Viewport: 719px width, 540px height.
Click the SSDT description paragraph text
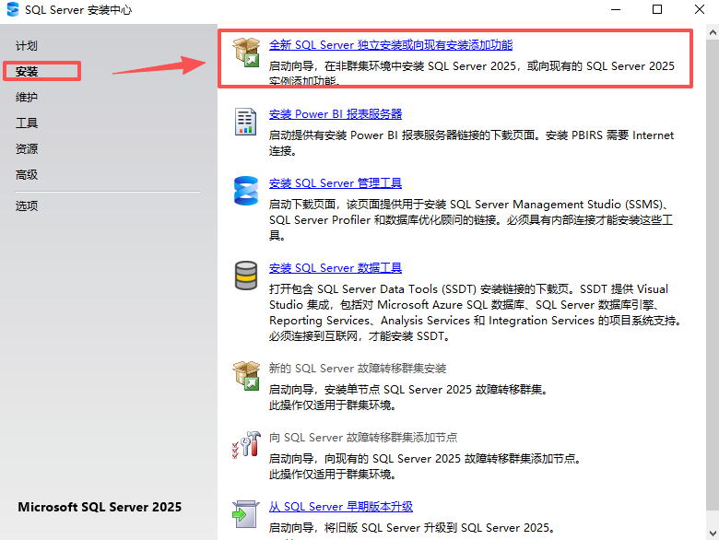[475, 312]
